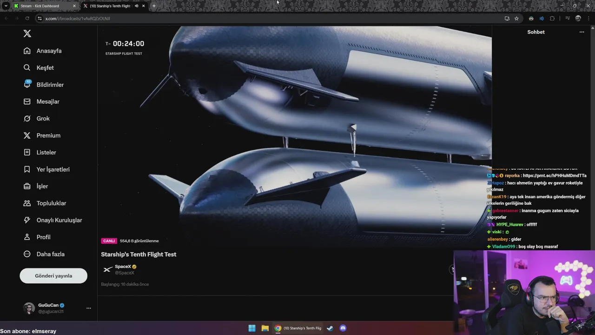Click the Bildirimler bell icon with badge
This screenshot has height=335, width=595.
pyautogui.click(x=27, y=84)
